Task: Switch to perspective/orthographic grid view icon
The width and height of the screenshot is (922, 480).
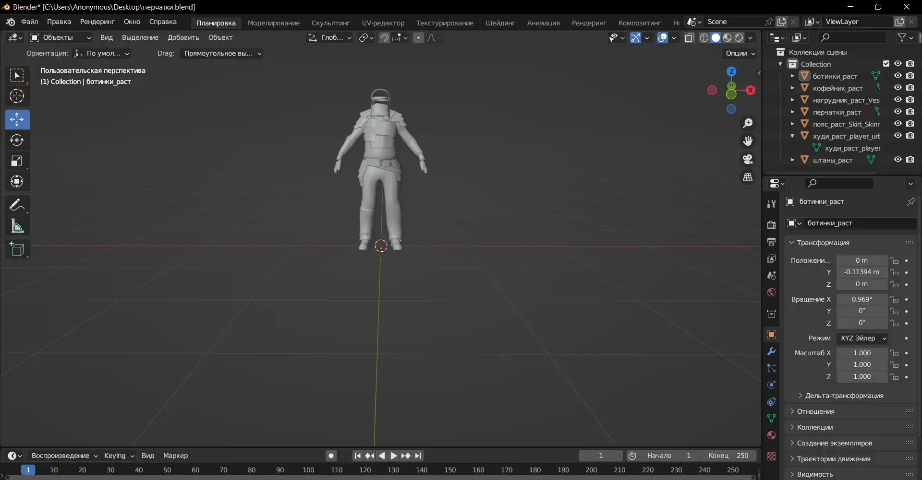Action: 748,177
